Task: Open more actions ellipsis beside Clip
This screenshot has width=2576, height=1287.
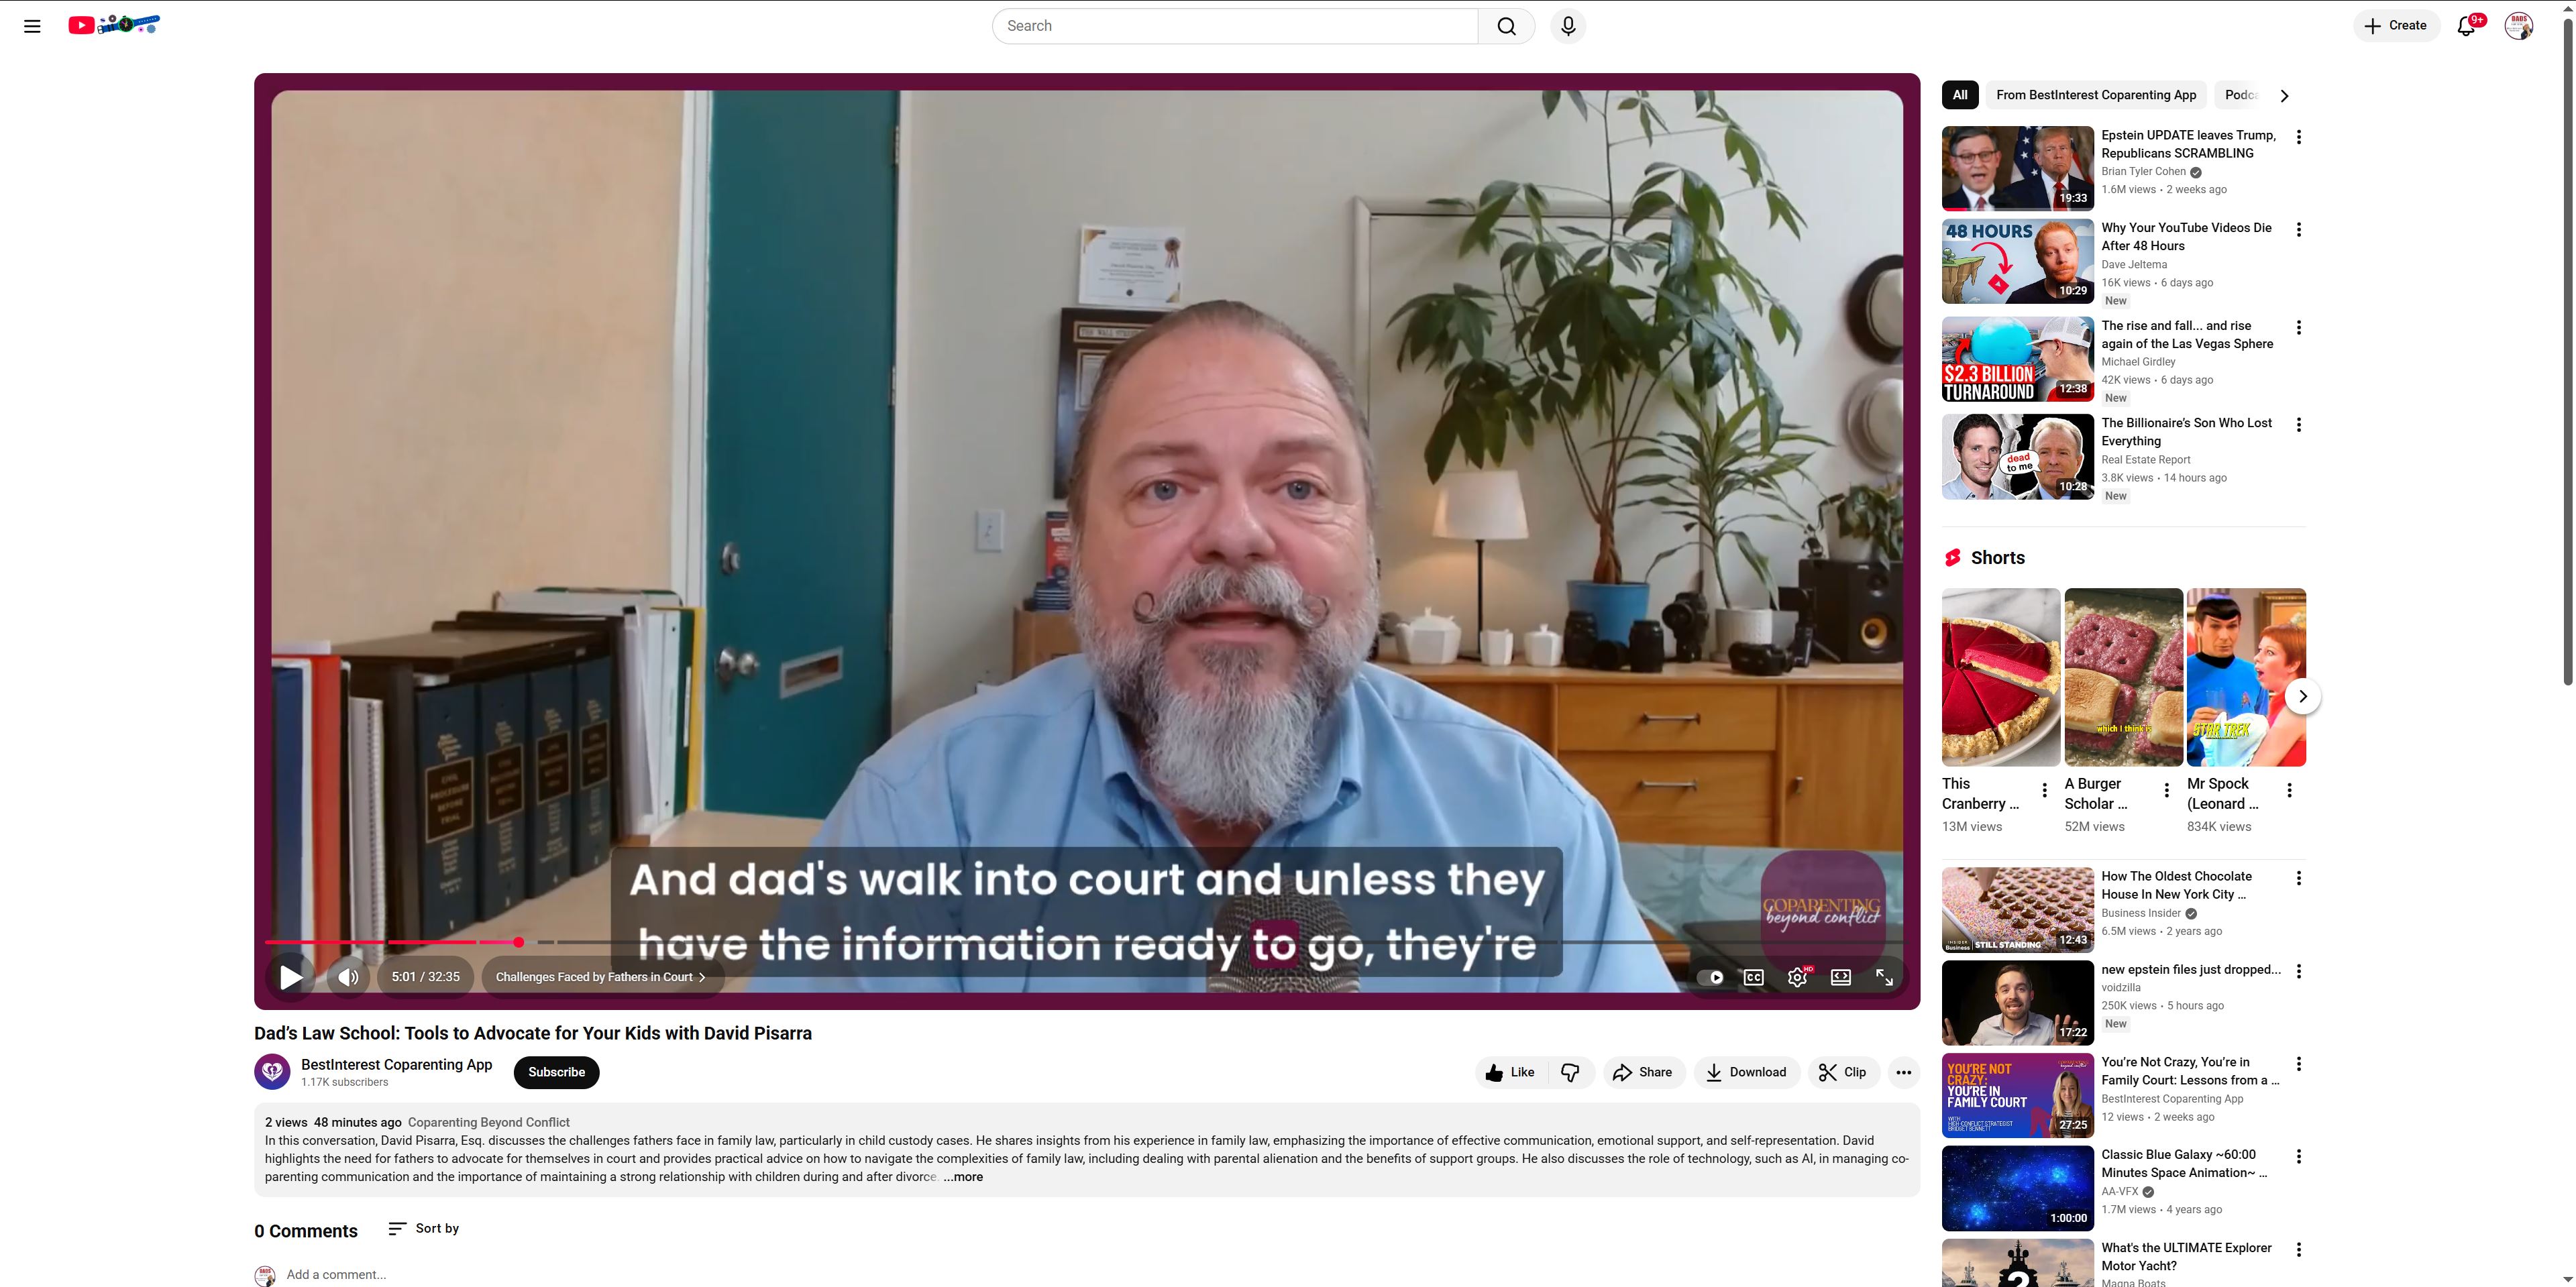Action: [1904, 1072]
